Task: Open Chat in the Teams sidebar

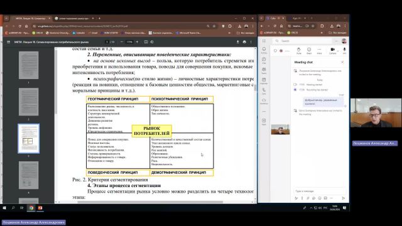Action: pyautogui.click(x=264, y=60)
